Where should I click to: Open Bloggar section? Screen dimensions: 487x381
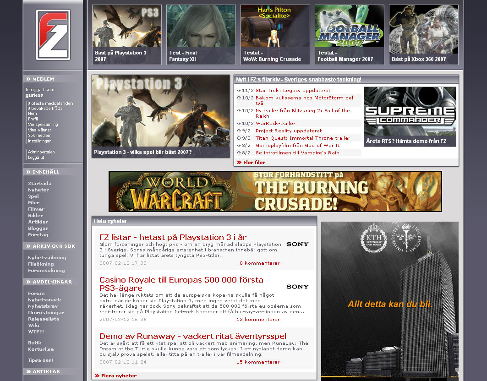click(38, 228)
